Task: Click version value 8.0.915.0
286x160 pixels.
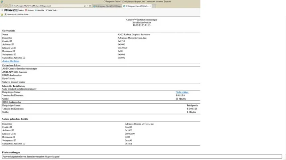Action: coord(180,95)
